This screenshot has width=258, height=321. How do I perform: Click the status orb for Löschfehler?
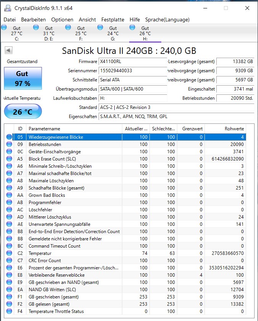point(9,210)
